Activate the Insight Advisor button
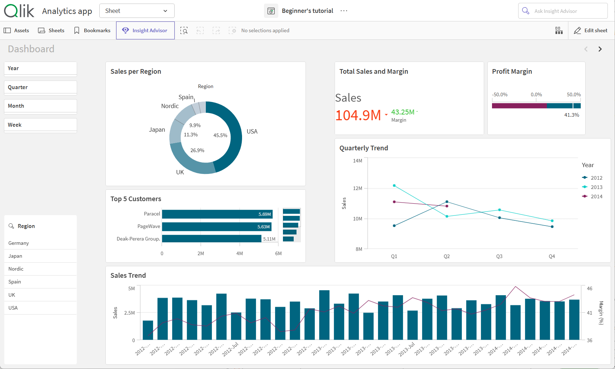This screenshot has height=369, width=615. click(145, 30)
